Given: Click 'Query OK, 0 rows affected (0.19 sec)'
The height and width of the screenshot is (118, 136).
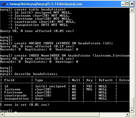Looking at the screenshot, I should (x=37, y=46).
